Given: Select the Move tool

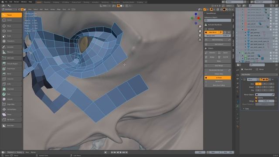Looking at the screenshot, I should pos(12,26).
